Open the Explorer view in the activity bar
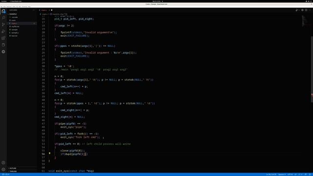This screenshot has width=313, height=176. point(3,11)
